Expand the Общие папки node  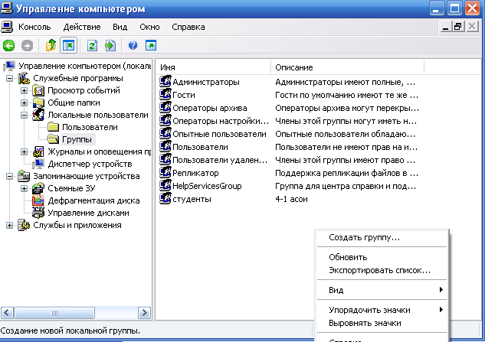24,103
